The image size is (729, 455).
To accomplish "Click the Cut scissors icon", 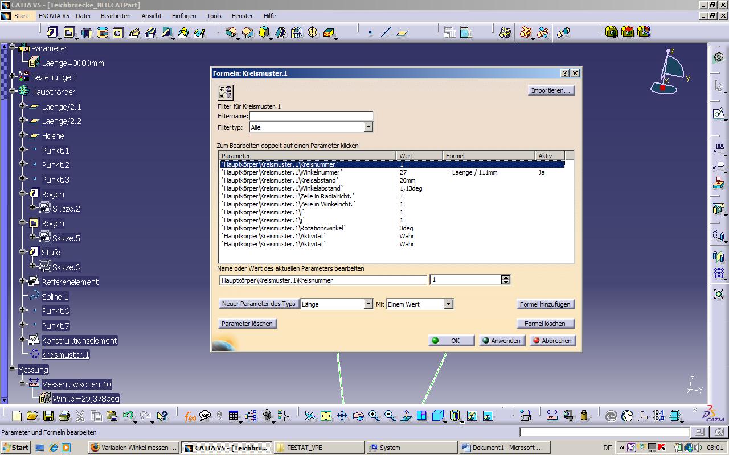I will (x=80, y=416).
